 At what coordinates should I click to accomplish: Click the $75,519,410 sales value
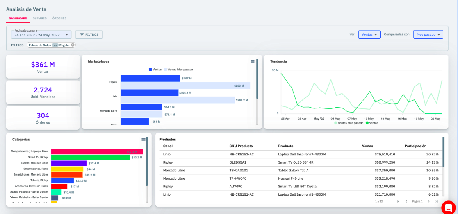pos(385,155)
